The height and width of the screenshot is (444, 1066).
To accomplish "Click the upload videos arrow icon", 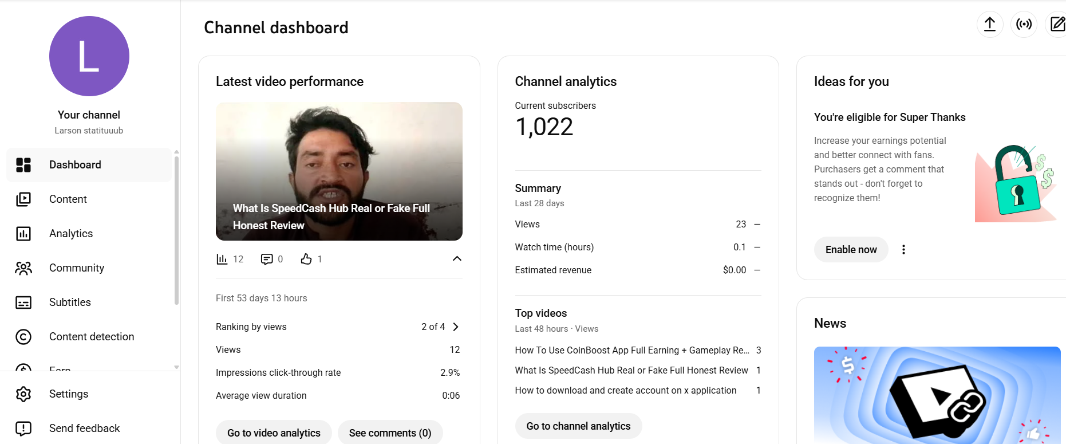I will pyautogui.click(x=989, y=24).
